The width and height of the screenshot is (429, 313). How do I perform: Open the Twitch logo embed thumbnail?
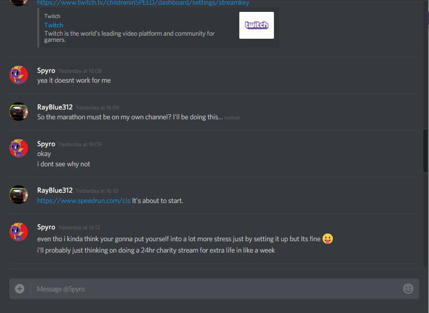click(x=256, y=25)
